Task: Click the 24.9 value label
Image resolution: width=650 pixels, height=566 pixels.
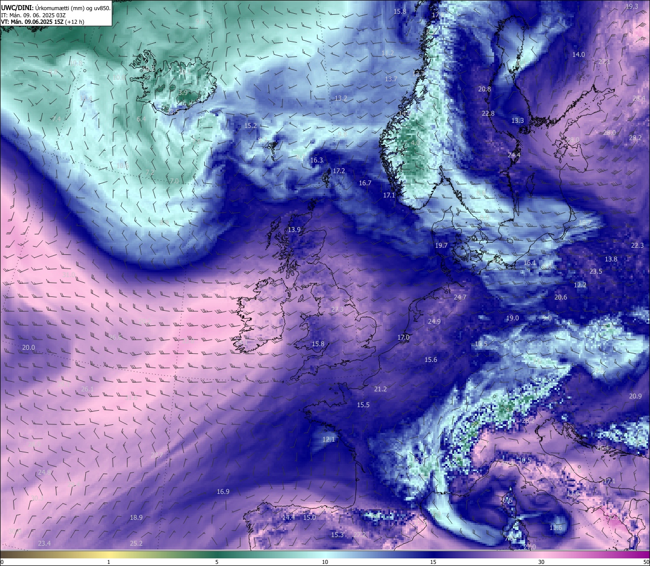Action: click(x=434, y=322)
